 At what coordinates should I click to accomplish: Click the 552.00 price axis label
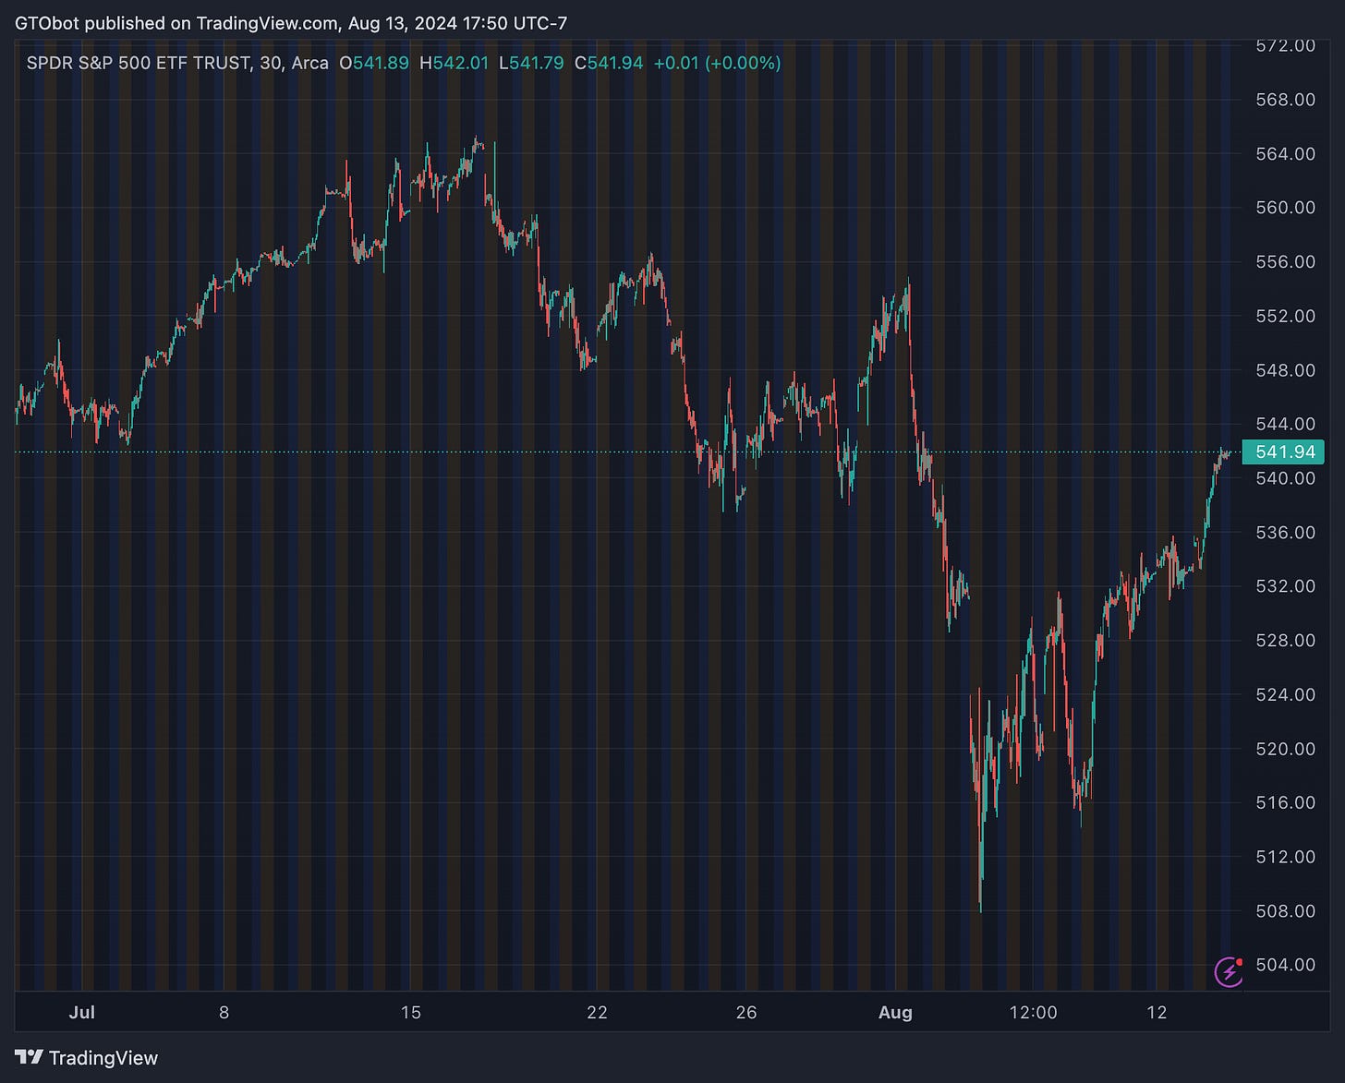coord(1285,316)
